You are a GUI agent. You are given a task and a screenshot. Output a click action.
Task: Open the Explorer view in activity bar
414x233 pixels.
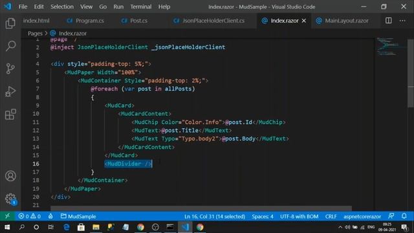point(10,23)
